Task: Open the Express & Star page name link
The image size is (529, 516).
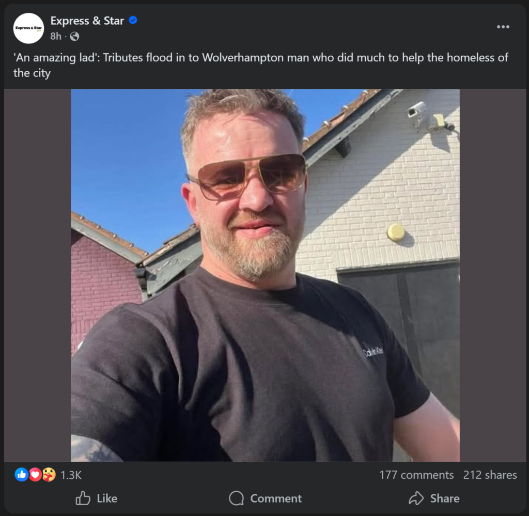Action: 87,21
